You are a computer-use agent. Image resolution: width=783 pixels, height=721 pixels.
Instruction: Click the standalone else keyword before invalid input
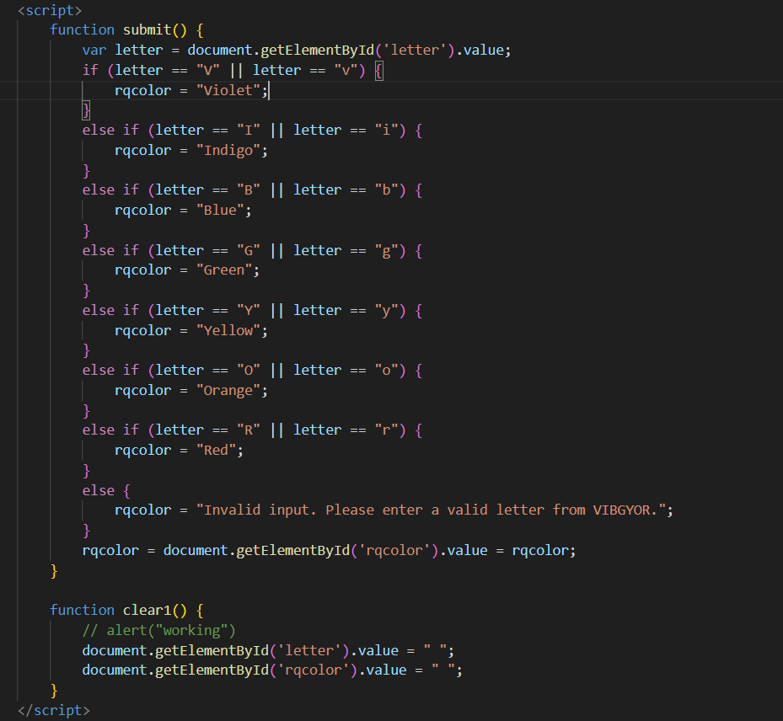coord(98,489)
